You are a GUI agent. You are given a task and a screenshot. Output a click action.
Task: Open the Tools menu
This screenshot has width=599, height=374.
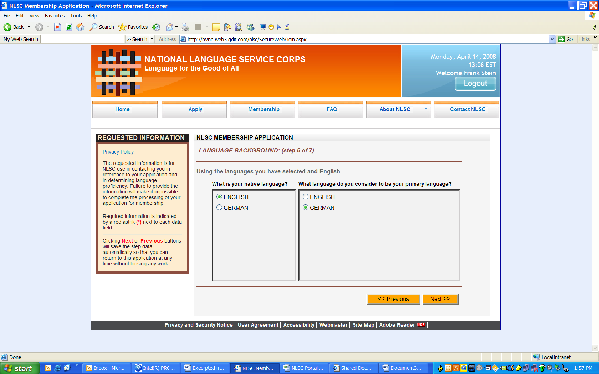tap(76, 16)
